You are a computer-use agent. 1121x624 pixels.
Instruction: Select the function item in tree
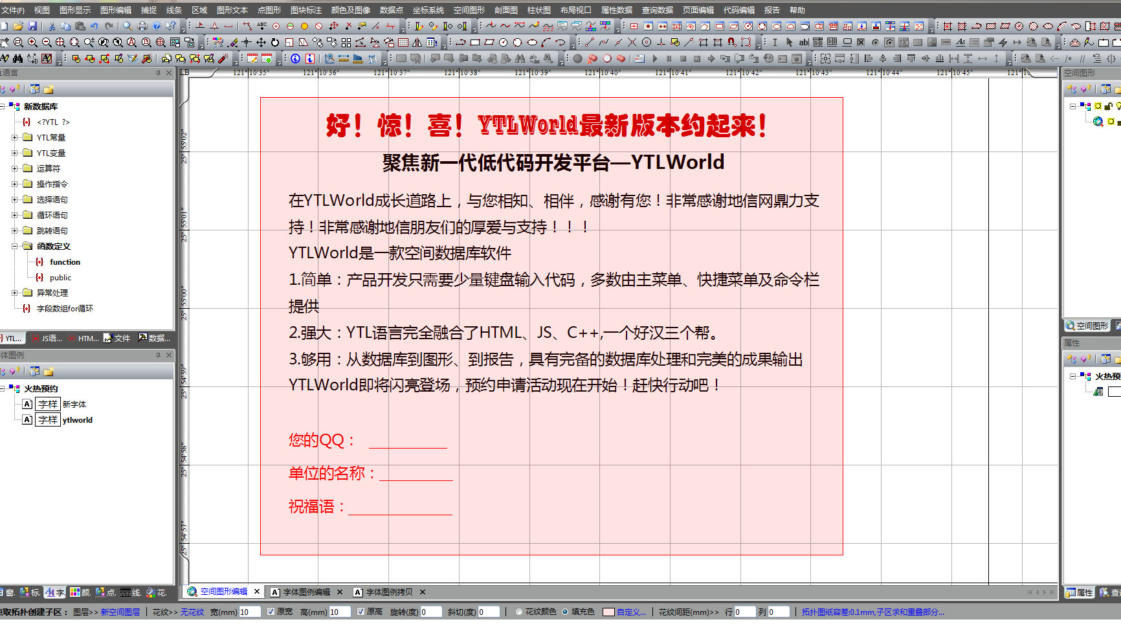65,262
